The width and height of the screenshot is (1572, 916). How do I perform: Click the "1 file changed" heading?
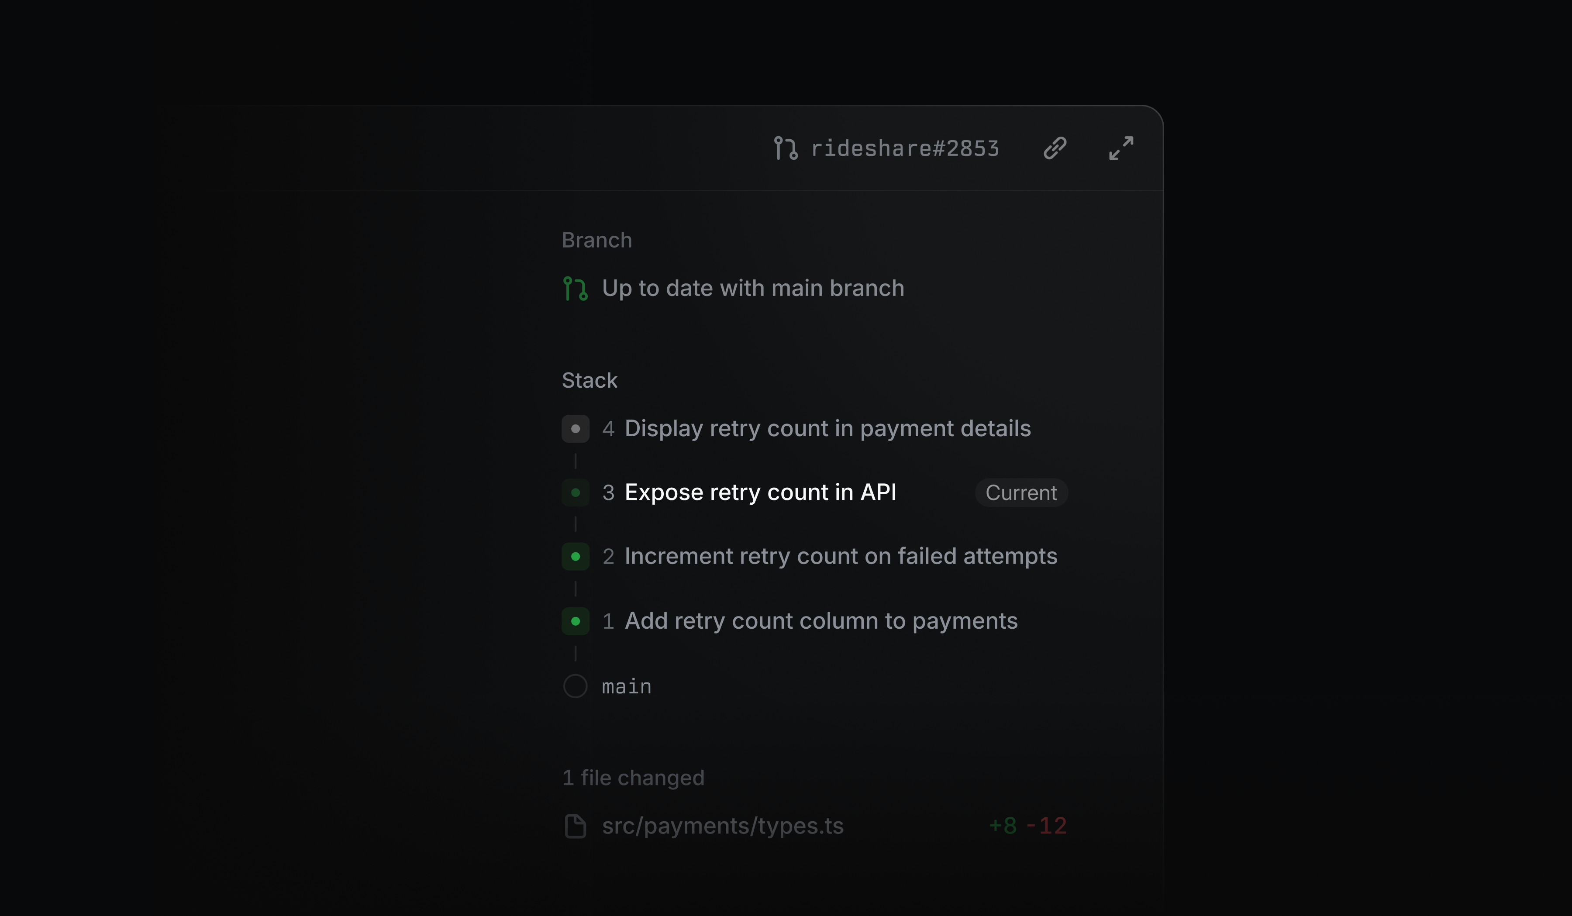click(x=633, y=778)
